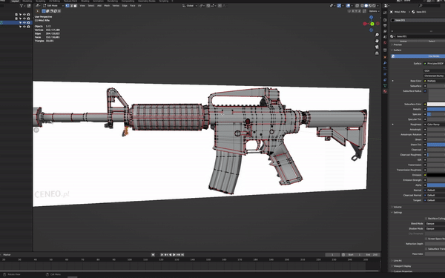Open the Mesh menu

point(107,6)
